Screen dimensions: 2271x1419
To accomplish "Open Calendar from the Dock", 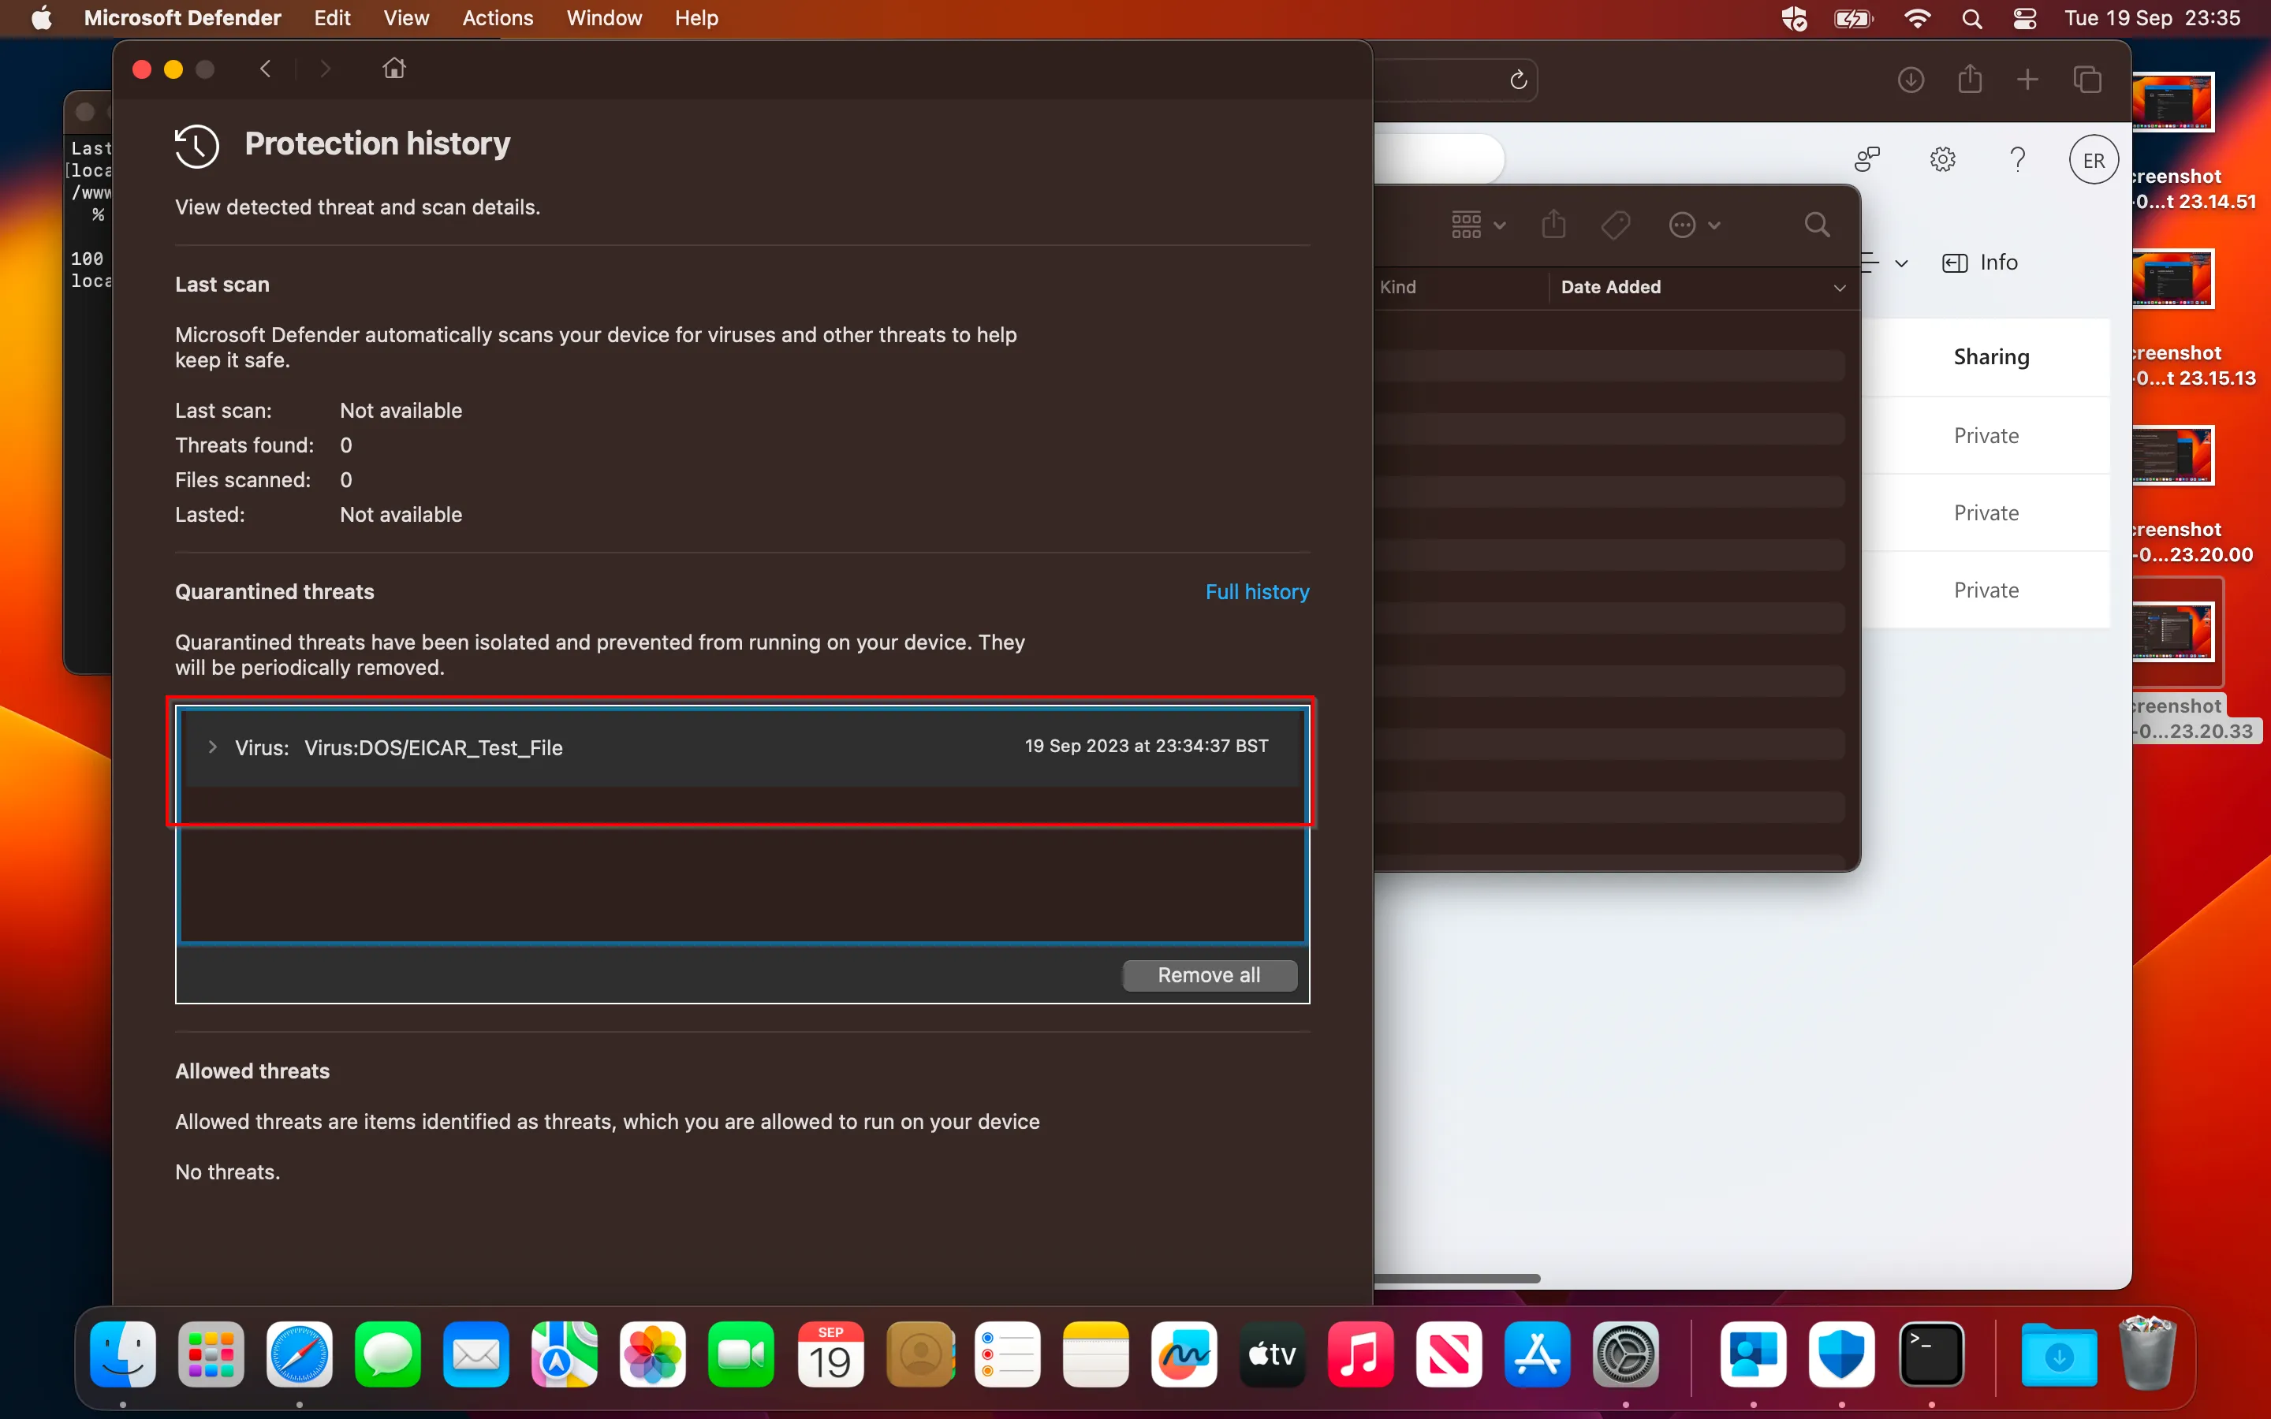I will click(x=830, y=1354).
